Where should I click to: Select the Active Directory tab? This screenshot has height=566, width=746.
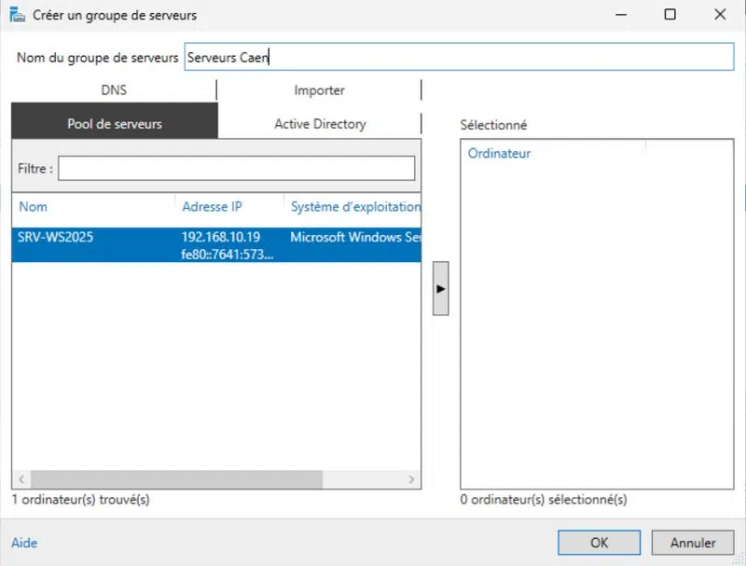click(x=320, y=124)
